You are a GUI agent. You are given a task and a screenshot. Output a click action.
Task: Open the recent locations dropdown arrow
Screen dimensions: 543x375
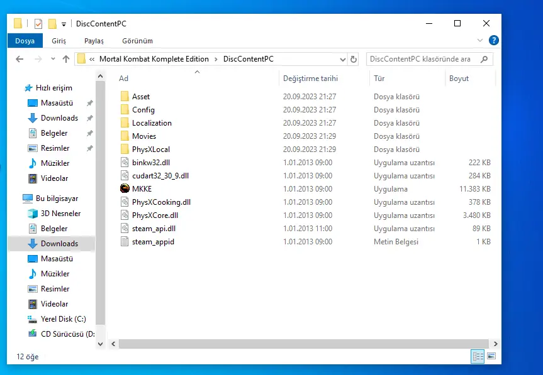(53, 59)
